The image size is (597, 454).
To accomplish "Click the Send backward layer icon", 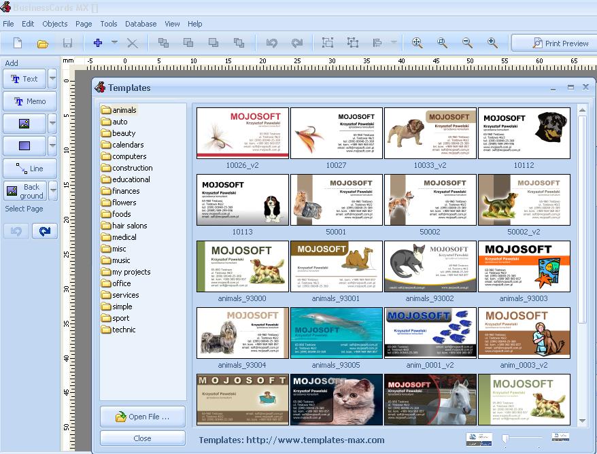I will (x=214, y=43).
